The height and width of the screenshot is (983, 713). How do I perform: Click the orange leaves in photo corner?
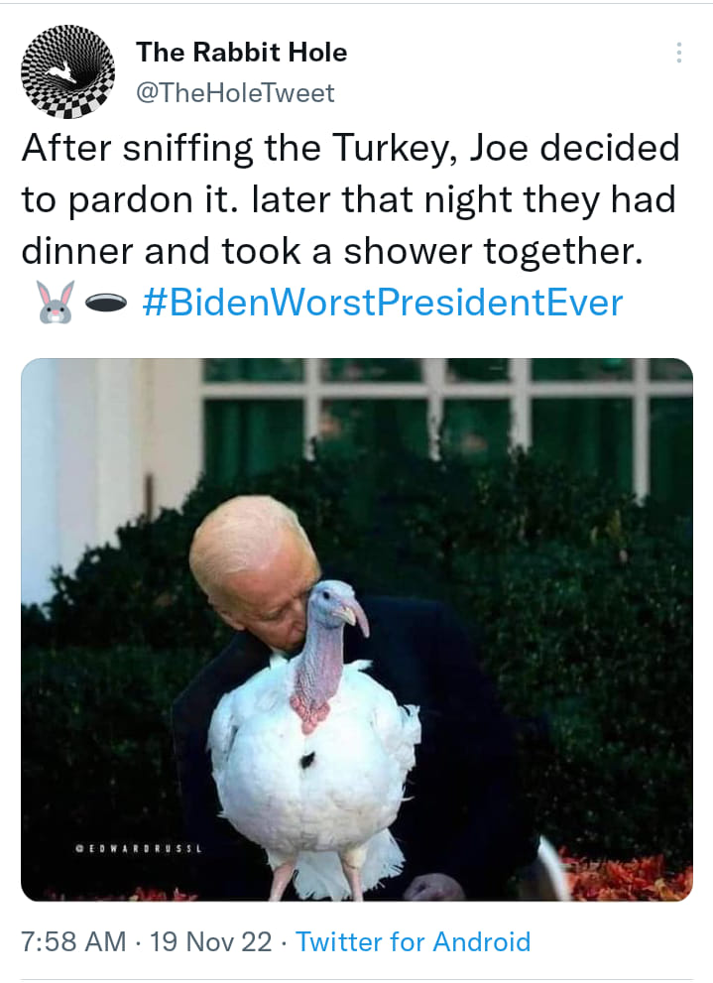tap(627, 877)
